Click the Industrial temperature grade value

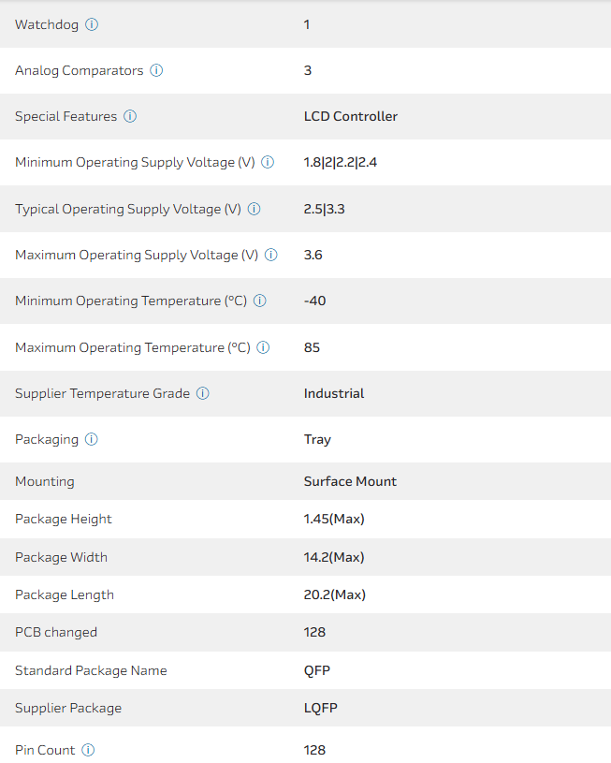click(x=334, y=393)
